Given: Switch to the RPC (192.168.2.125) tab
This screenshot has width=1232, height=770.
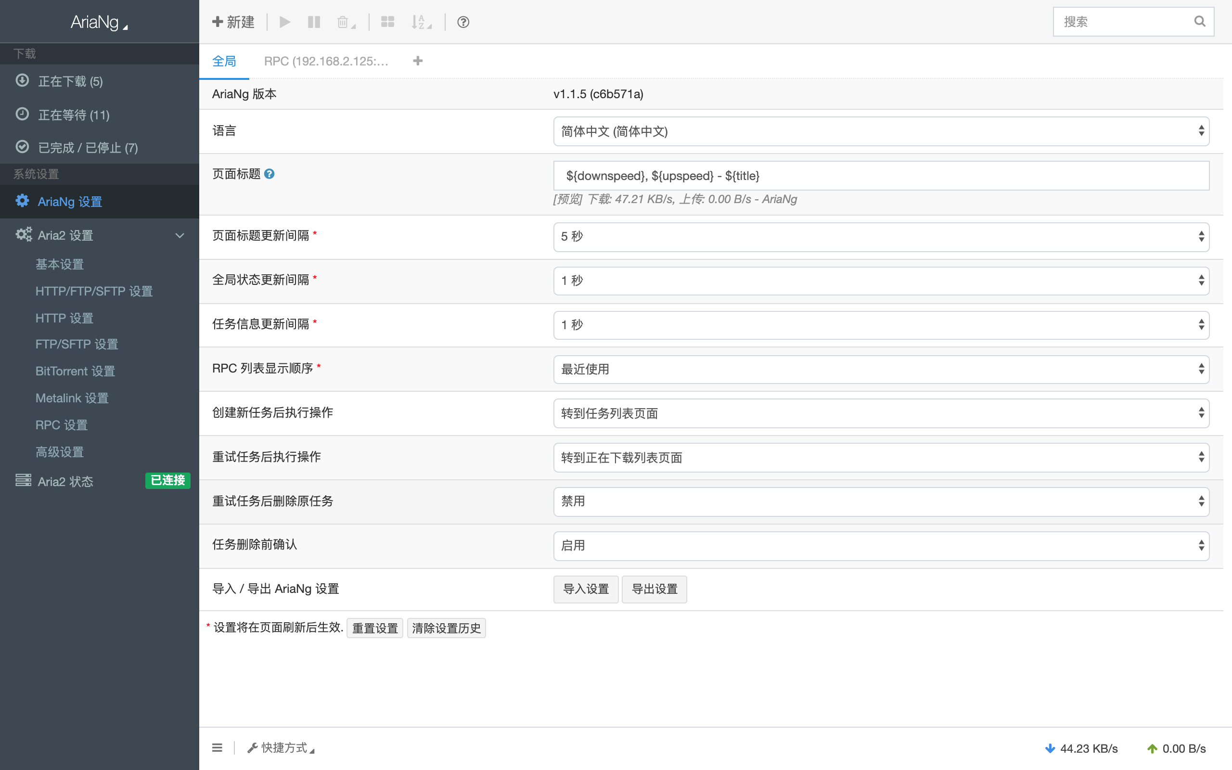Looking at the screenshot, I should coord(326,61).
